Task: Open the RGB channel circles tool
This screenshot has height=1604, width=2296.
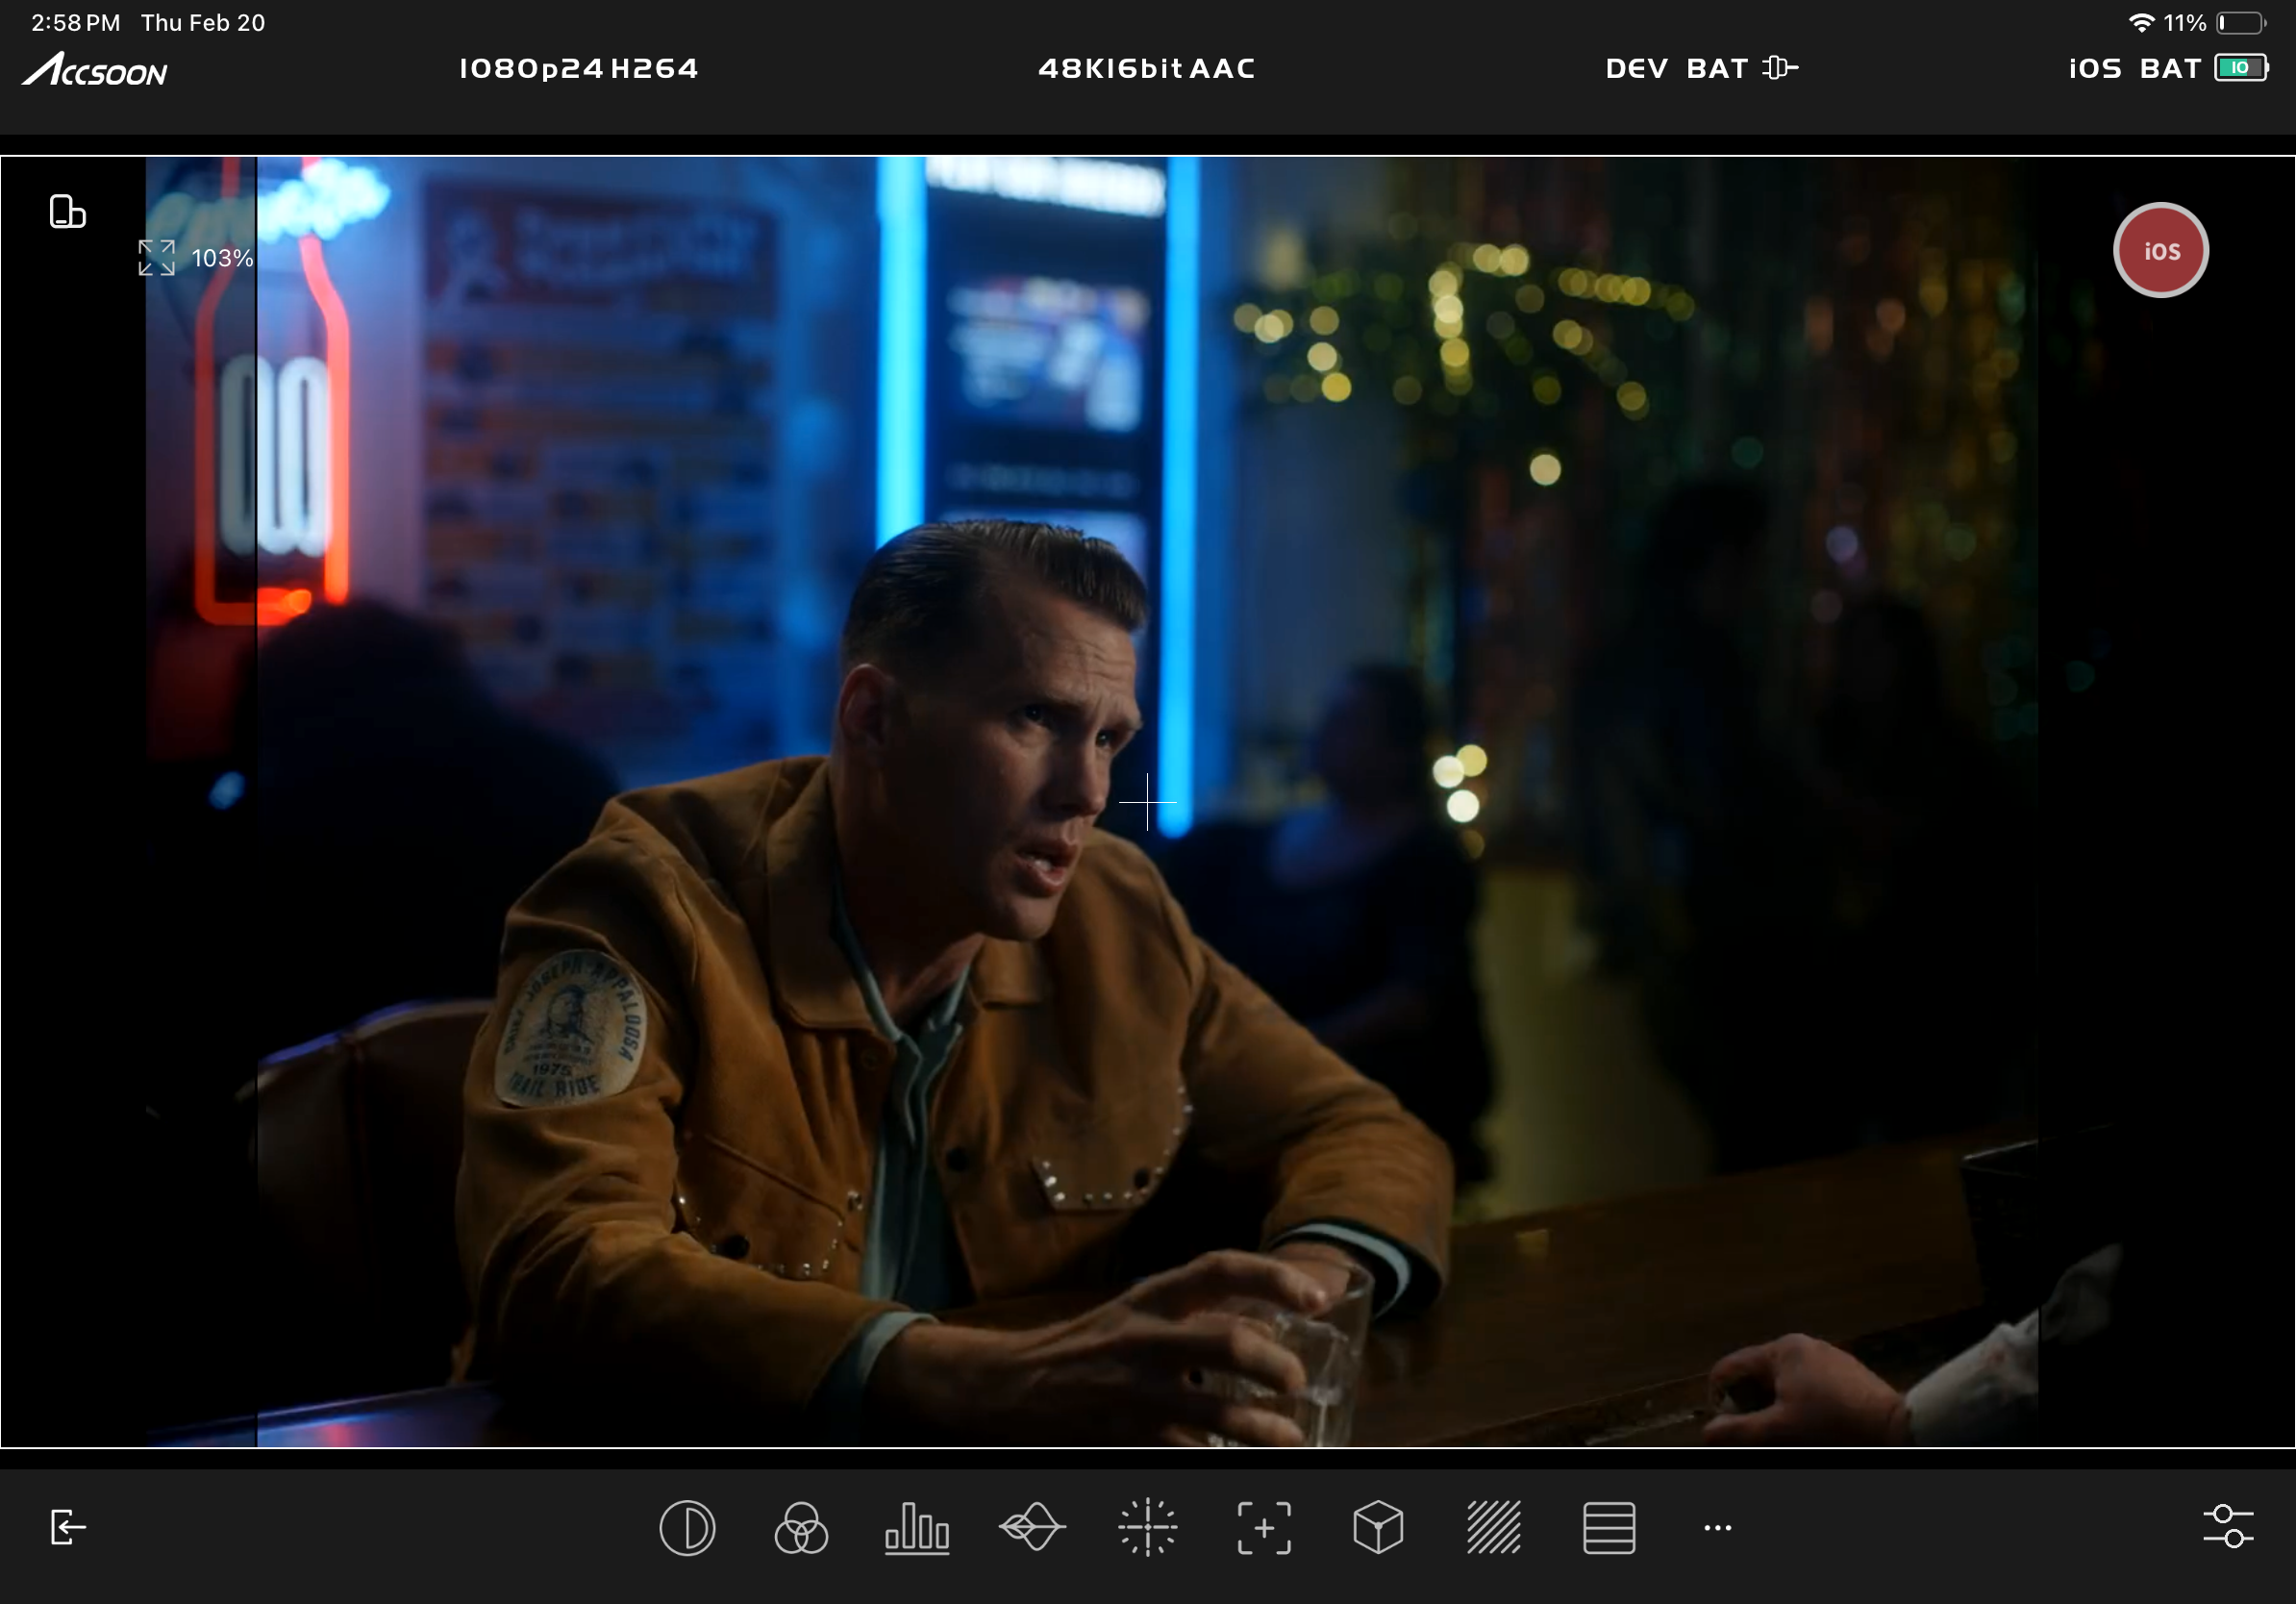Action: tap(801, 1528)
